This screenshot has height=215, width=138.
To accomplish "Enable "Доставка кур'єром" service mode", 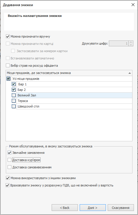I will tap(9, 160).
